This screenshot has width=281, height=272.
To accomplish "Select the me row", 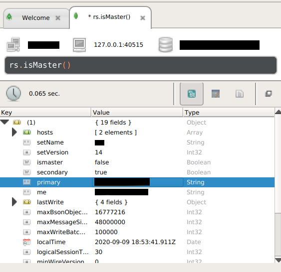I will 137,192.
